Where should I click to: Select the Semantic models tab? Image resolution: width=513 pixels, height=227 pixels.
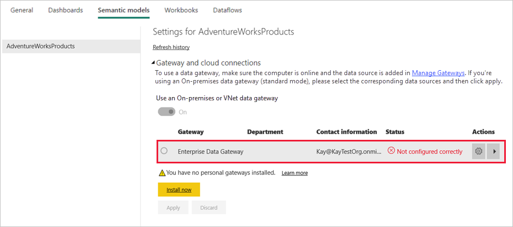pyautogui.click(x=124, y=10)
